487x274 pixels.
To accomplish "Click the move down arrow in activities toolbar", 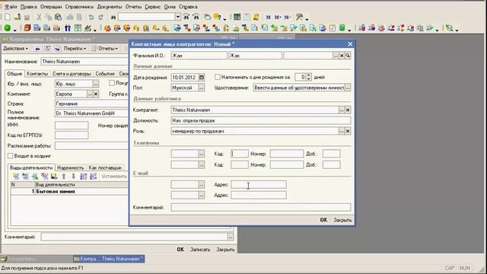I will pos(73,176).
